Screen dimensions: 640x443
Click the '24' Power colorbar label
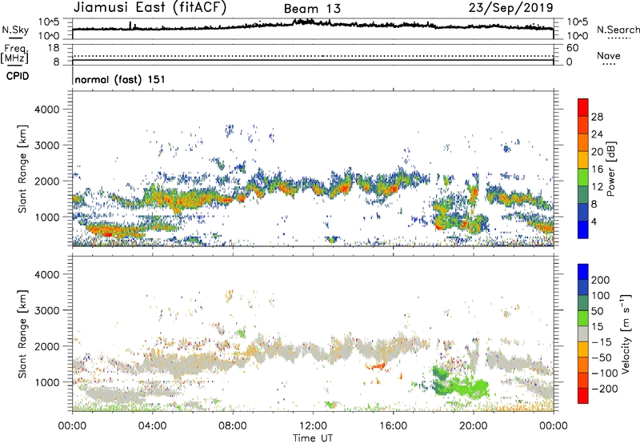click(597, 134)
